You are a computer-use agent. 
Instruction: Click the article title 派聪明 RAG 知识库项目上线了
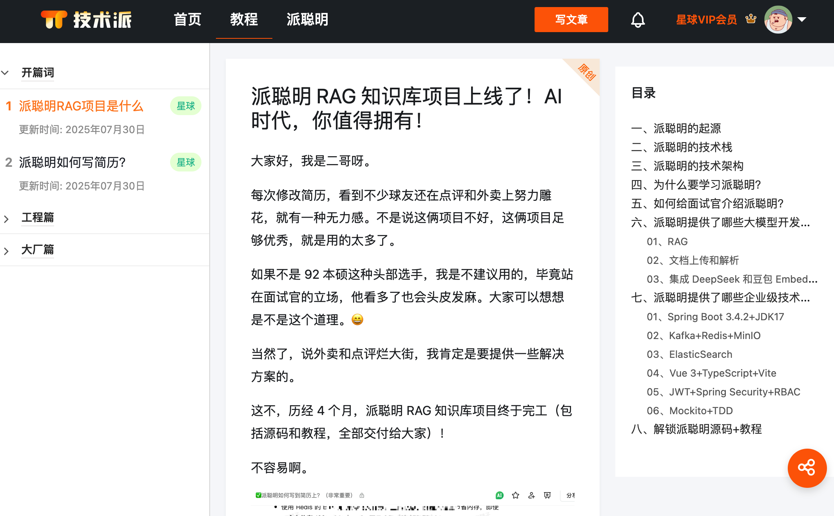coord(406,108)
